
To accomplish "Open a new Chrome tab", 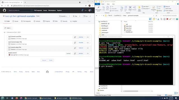I will tap(25, 2).
